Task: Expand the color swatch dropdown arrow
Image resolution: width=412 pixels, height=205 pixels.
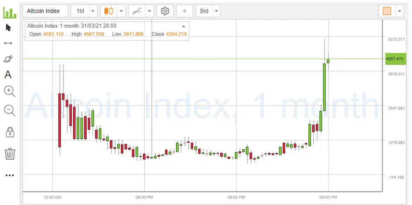Action: (x=399, y=11)
